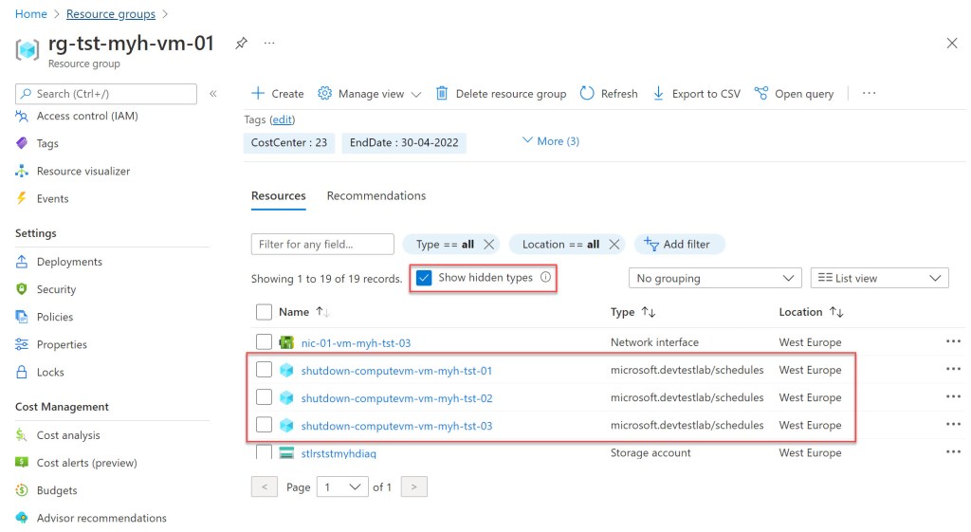Image resolution: width=971 pixels, height=532 pixels.
Task: Click the Refresh icon in toolbar
Action: click(x=587, y=93)
